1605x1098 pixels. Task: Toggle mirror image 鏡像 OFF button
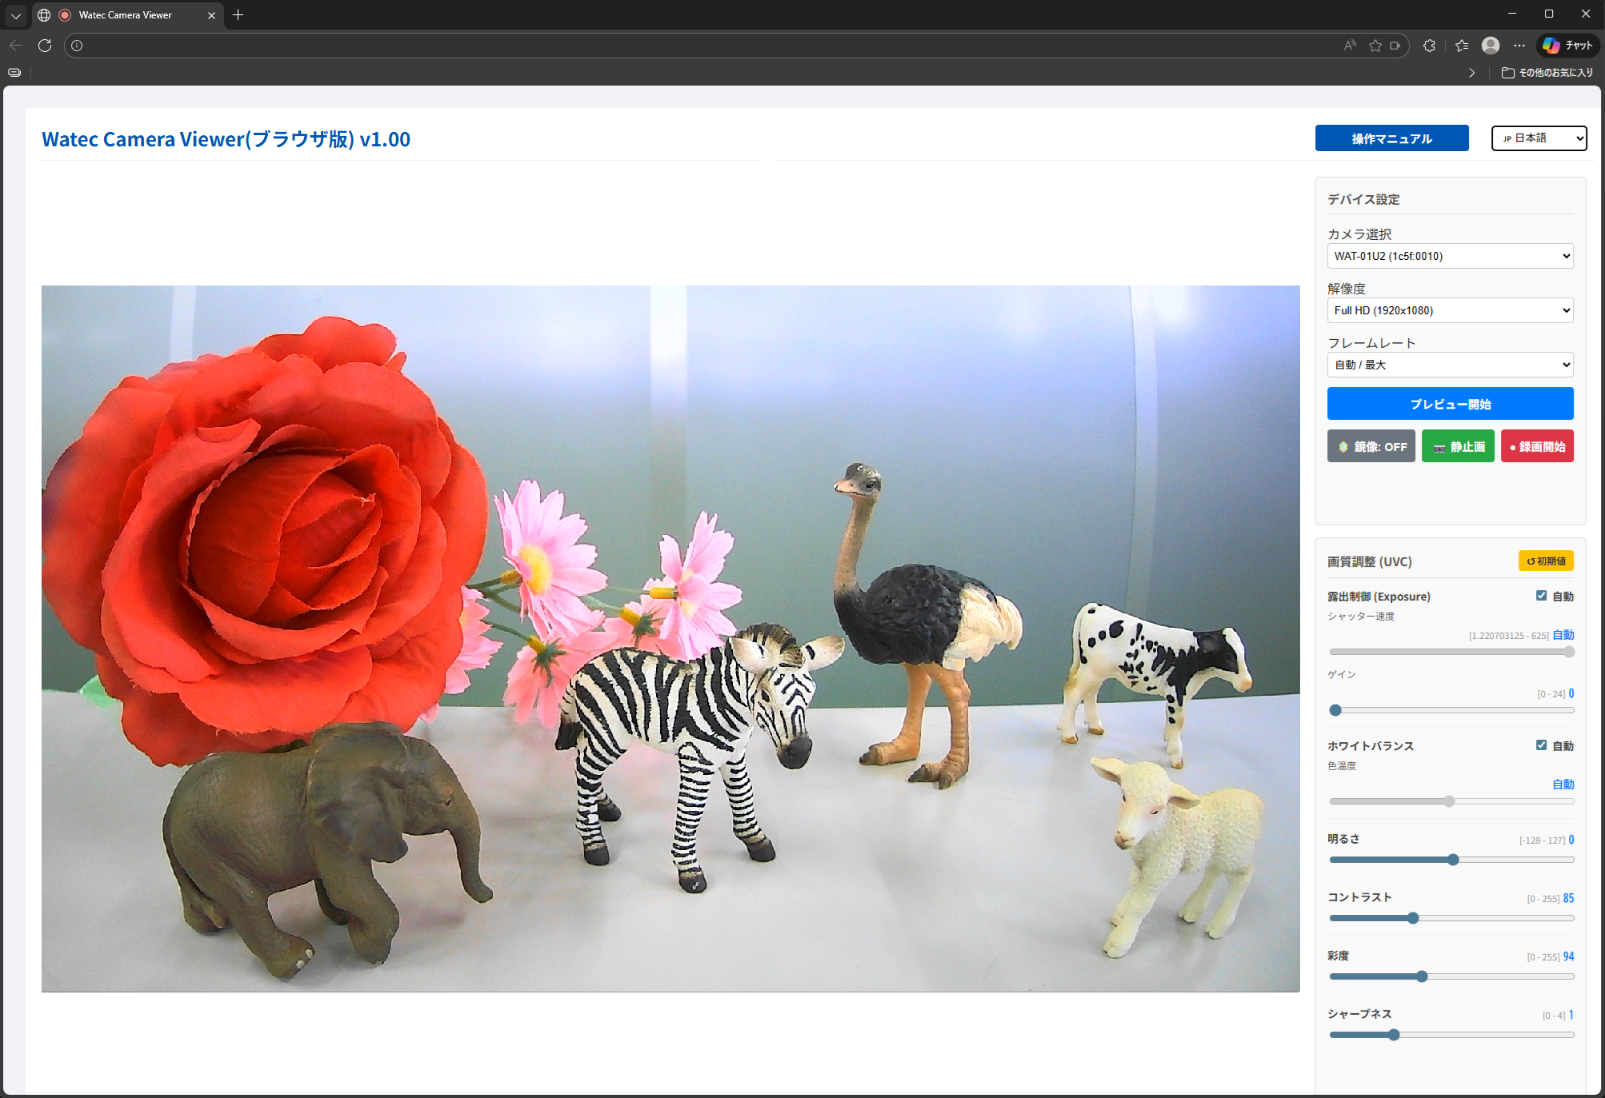[1371, 446]
